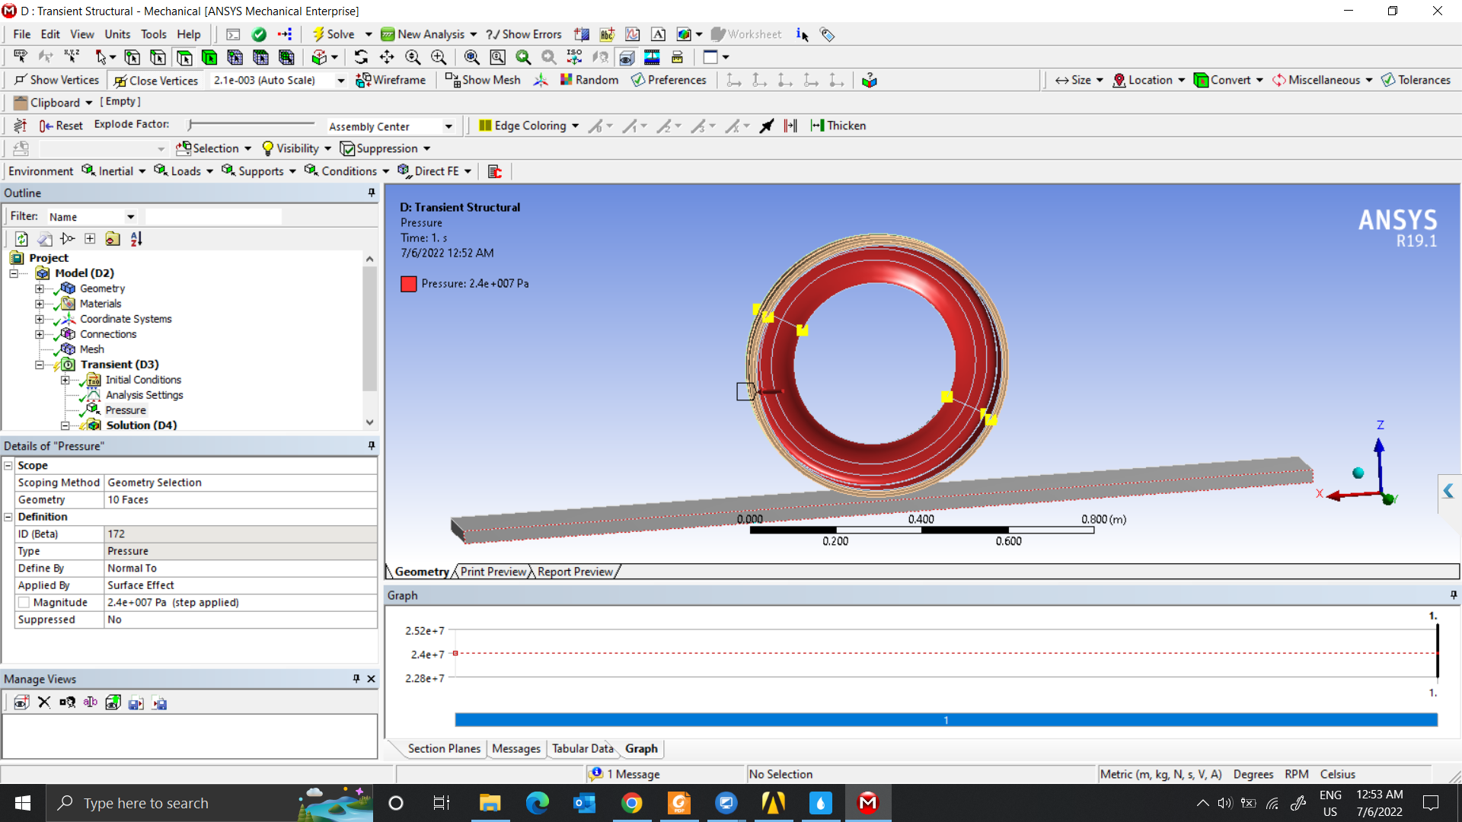Viewport: 1462px width, 822px height.
Task: Toggle Wireframe display mode
Action: point(391,80)
